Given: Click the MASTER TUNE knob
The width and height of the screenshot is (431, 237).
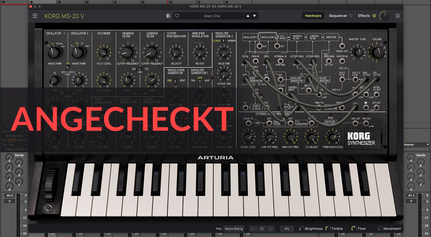Looking at the screenshot, I should tap(358, 52).
